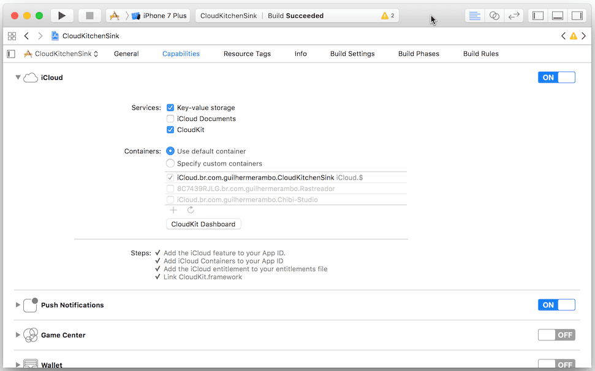Uncheck the CloudKit service

coord(170,130)
